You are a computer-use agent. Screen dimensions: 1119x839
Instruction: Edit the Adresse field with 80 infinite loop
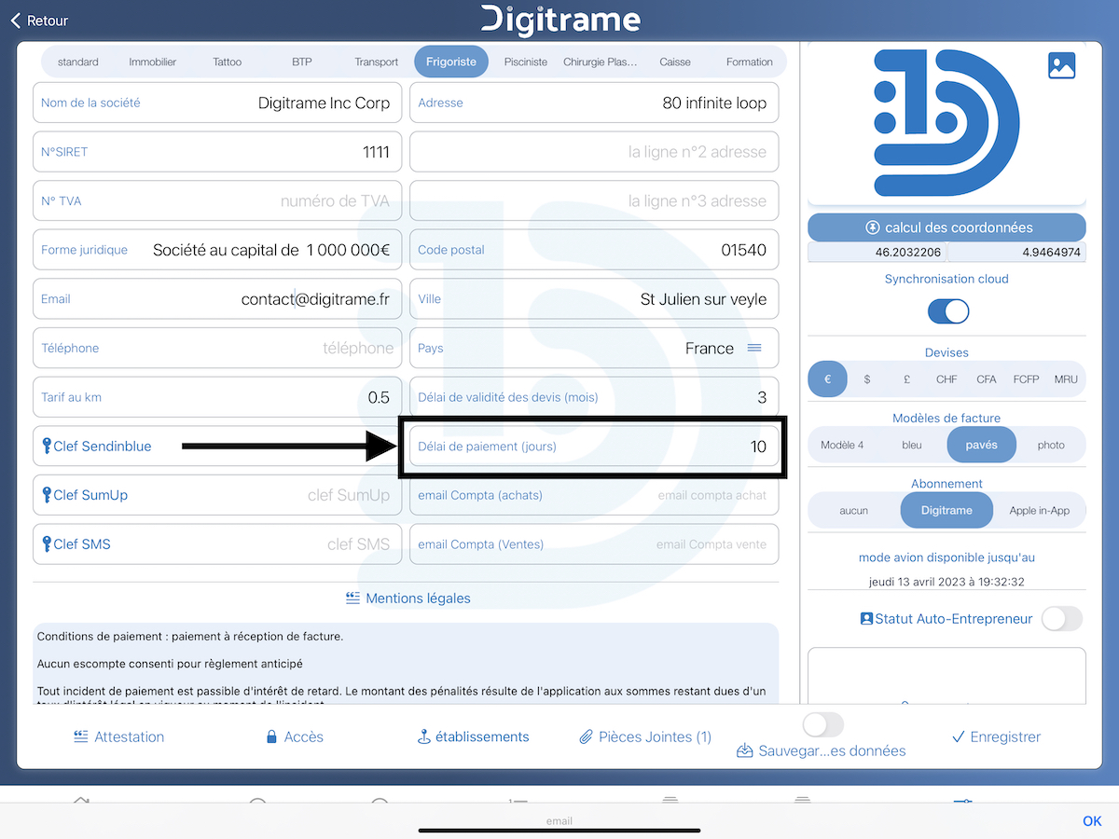[x=594, y=103]
